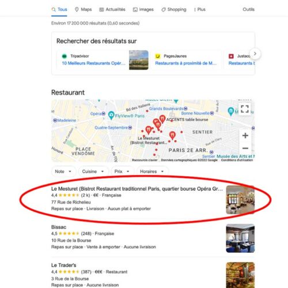Open the Shopping tab

pyautogui.click(x=174, y=9)
